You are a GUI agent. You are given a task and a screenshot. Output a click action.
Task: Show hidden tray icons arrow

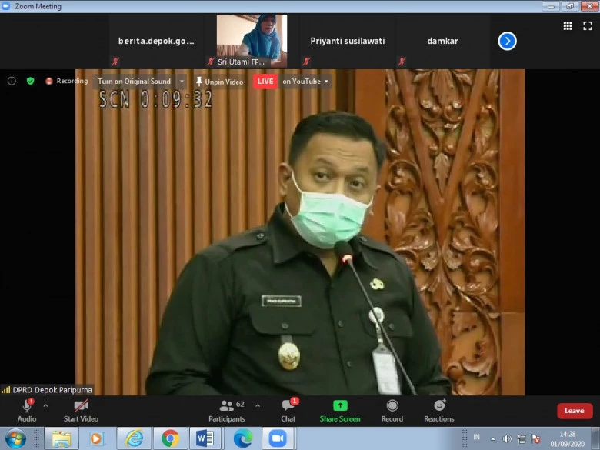tap(493, 439)
